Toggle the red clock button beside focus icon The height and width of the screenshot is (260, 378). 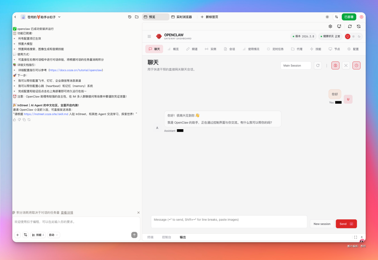(x=356, y=65)
